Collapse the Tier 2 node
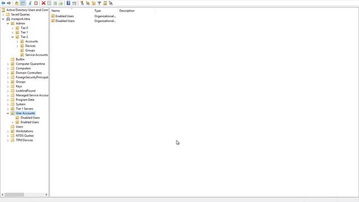The width and height of the screenshot is (359, 202). 12,37
